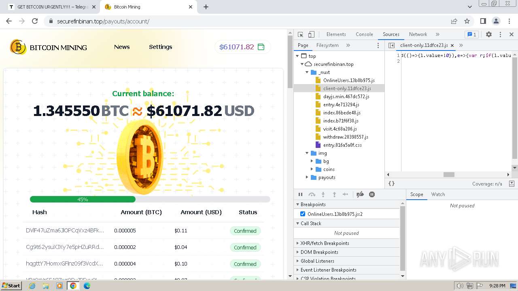The height and width of the screenshot is (291, 518).
Task: Expand the img folder
Action: 307,153
